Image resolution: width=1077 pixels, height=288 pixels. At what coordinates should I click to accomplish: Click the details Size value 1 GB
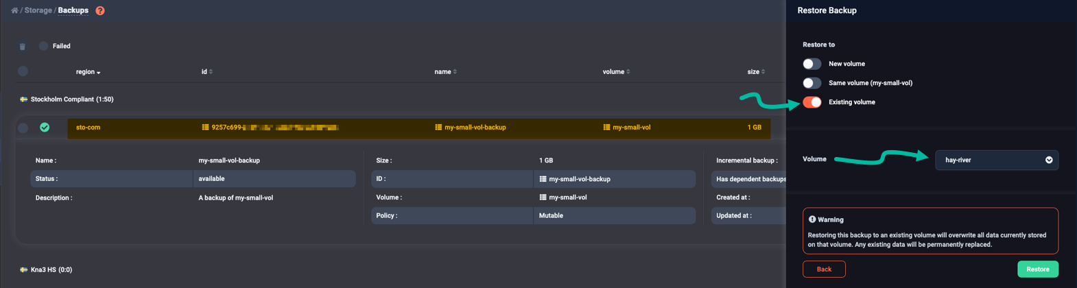click(546, 160)
